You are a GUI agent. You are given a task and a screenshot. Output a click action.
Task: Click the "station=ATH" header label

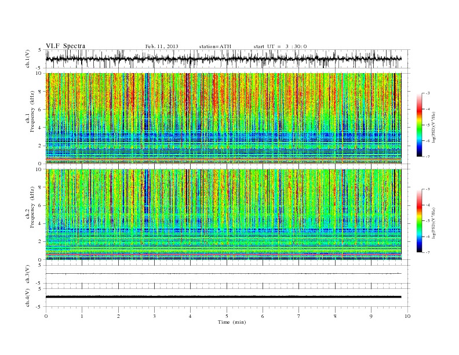(x=215, y=46)
